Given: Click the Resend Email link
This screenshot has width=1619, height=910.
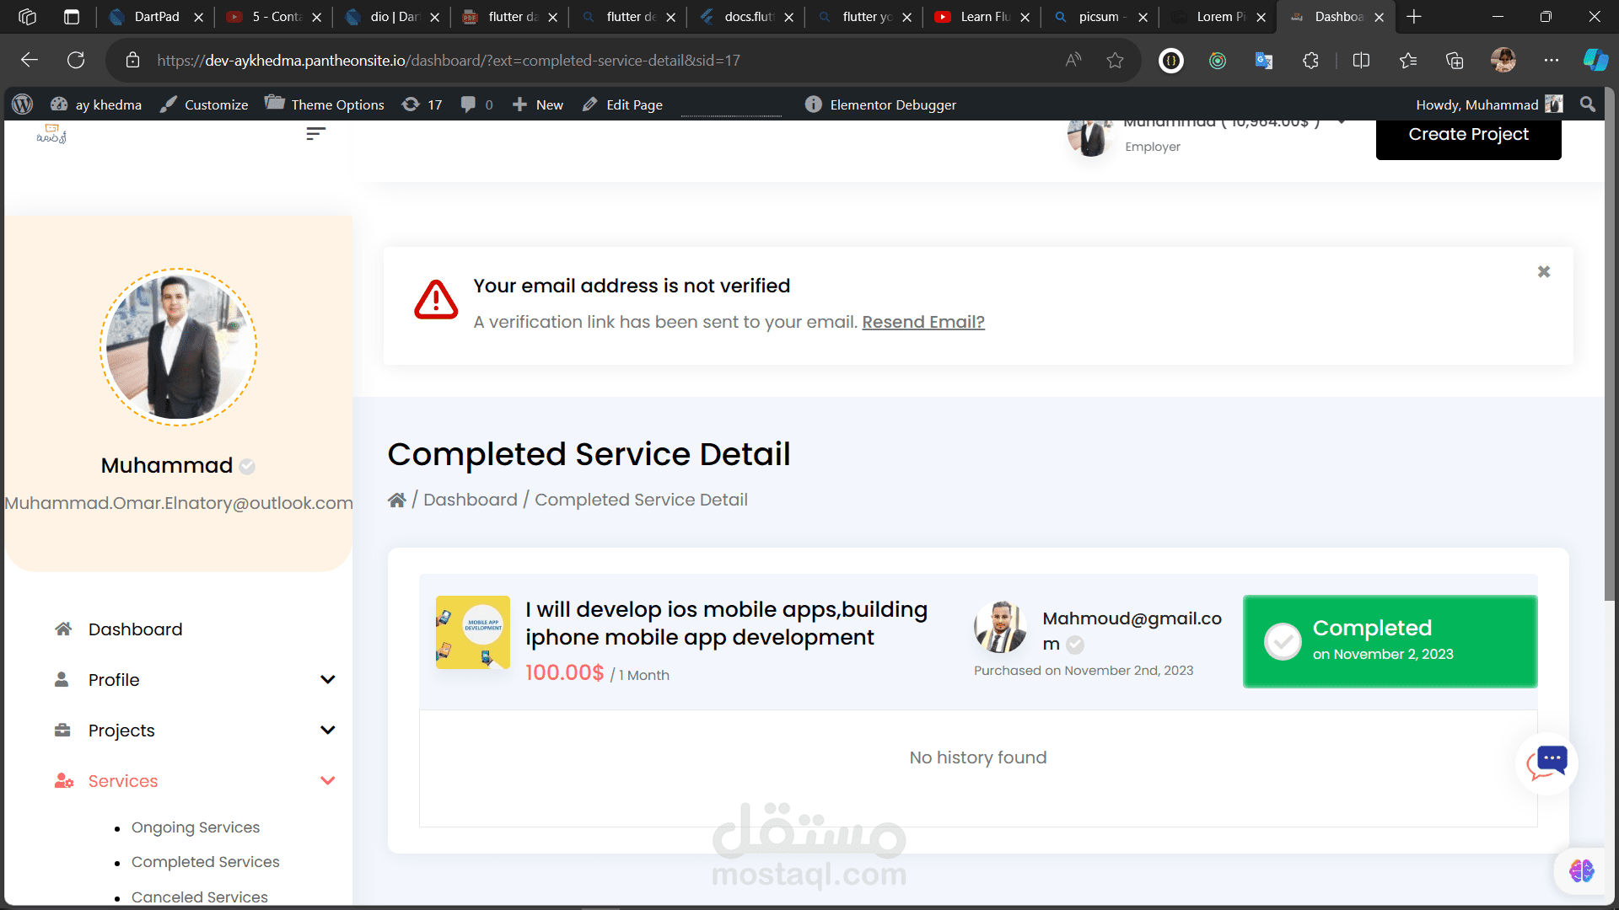Looking at the screenshot, I should 922,322.
